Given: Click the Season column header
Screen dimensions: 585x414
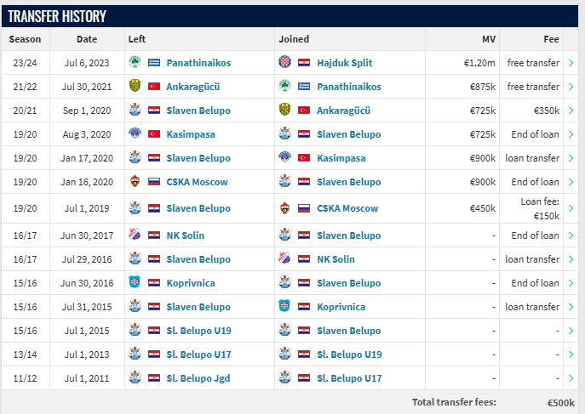Looking at the screenshot, I should click(x=25, y=39).
